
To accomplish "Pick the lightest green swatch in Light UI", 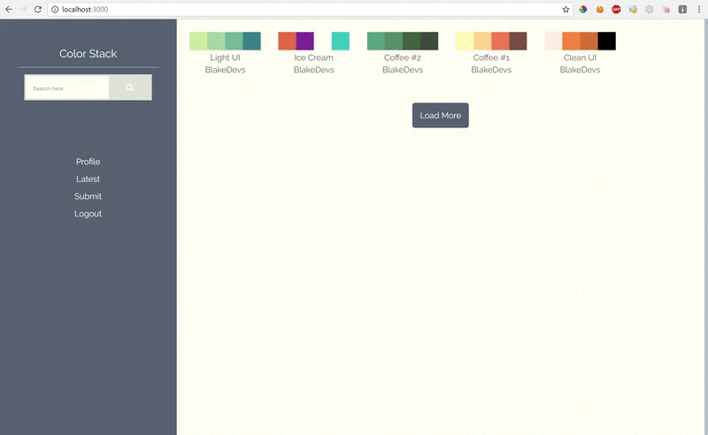I will (198, 41).
